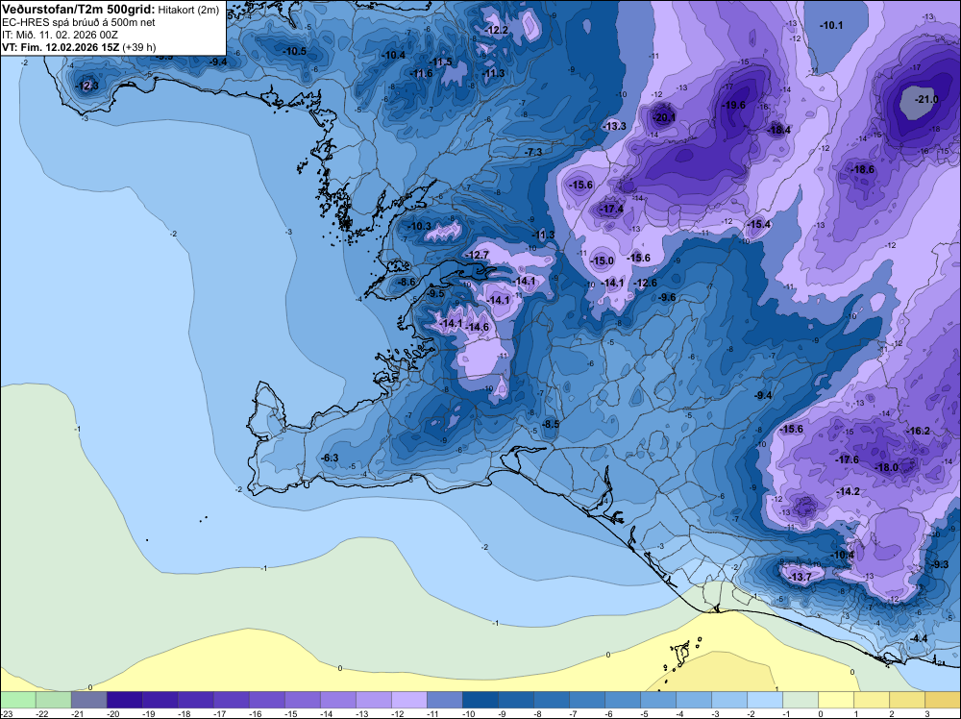Click the -15.4 temperature label
The height and width of the screenshot is (719, 961).
759,224
